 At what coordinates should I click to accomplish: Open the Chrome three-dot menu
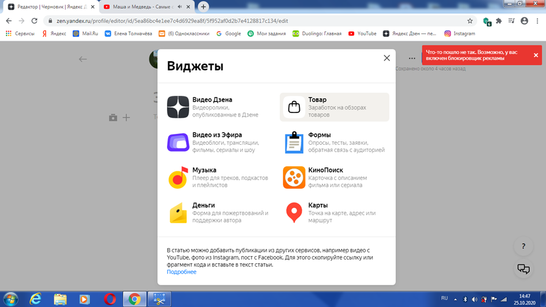tap(537, 21)
